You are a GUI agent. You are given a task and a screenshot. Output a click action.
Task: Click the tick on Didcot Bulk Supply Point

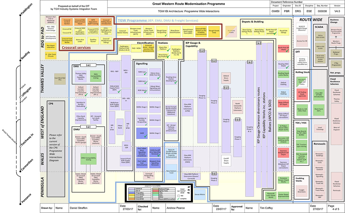[119, 91]
